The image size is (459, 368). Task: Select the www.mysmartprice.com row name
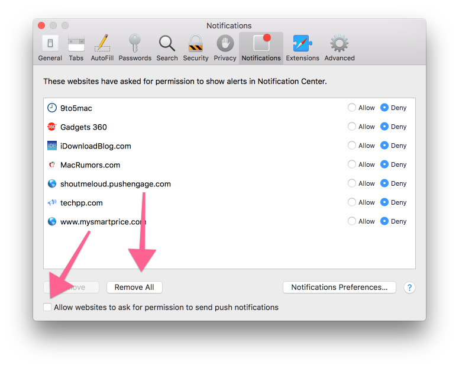103,222
